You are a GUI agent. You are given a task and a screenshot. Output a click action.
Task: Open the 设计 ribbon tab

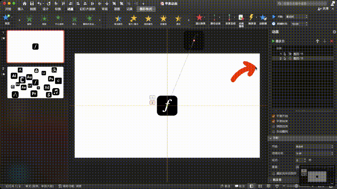(x=46, y=9)
